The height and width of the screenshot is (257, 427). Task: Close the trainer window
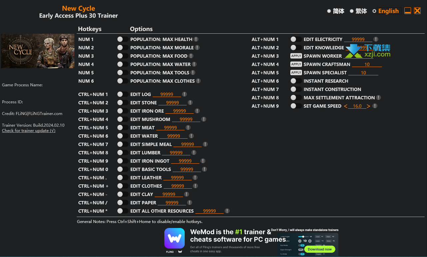[x=417, y=11]
